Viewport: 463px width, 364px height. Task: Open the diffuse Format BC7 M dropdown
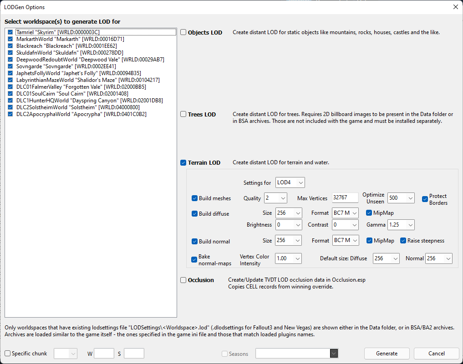coord(345,213)
